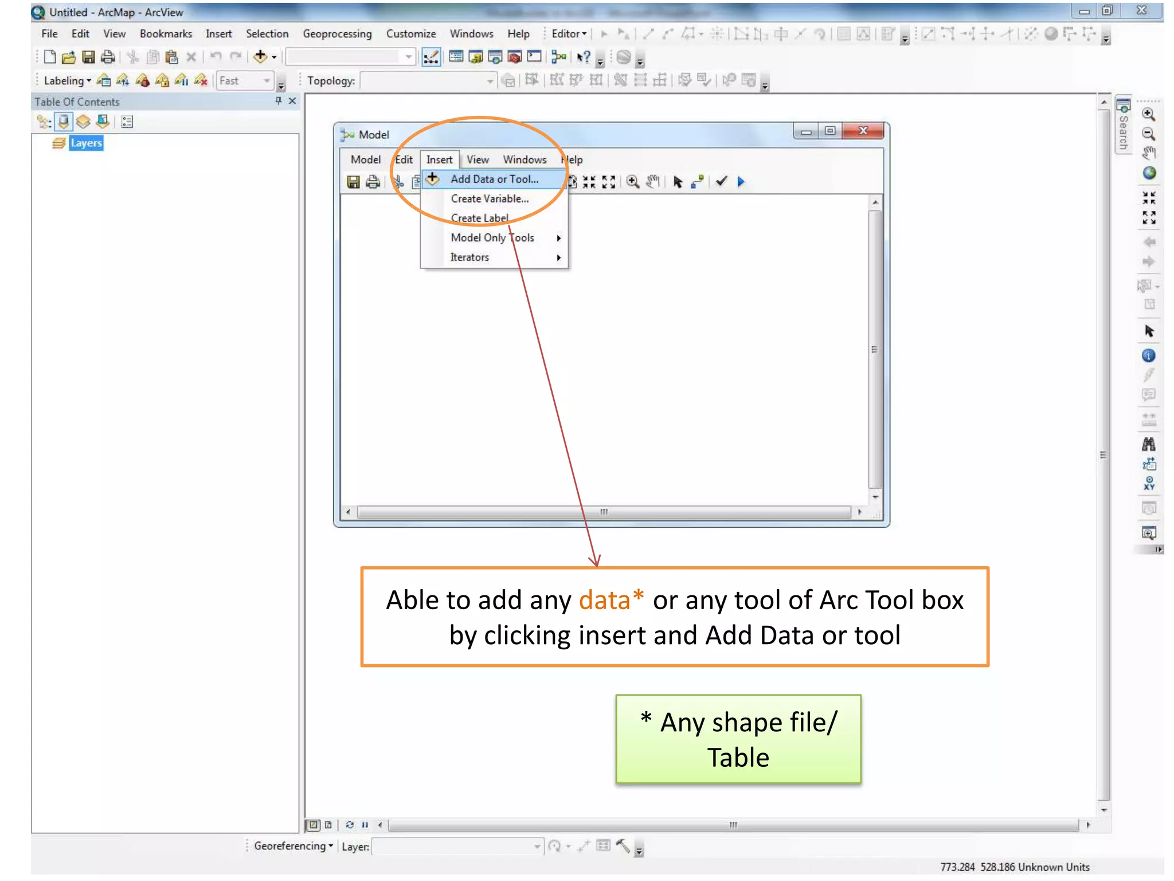The height and width of the screenshot is (881, 1174).
Task: Open the ArcToolbox window icon
Action: pos(515,57)
